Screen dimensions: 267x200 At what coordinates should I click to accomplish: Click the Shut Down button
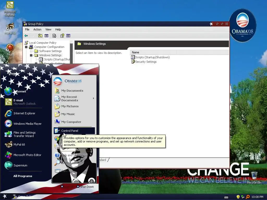click(85, 186)
